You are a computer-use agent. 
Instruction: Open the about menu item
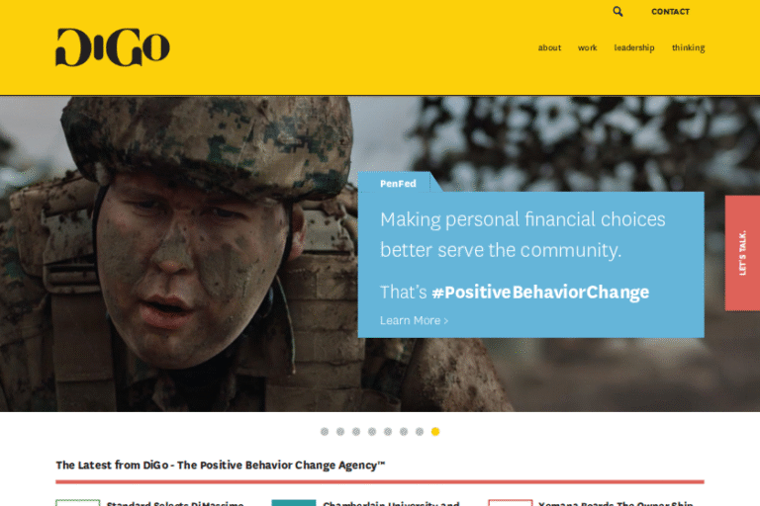point(549,47)
